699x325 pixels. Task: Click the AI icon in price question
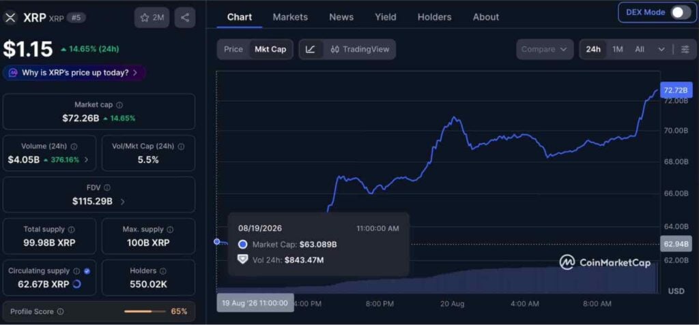[x=13, y=73]
